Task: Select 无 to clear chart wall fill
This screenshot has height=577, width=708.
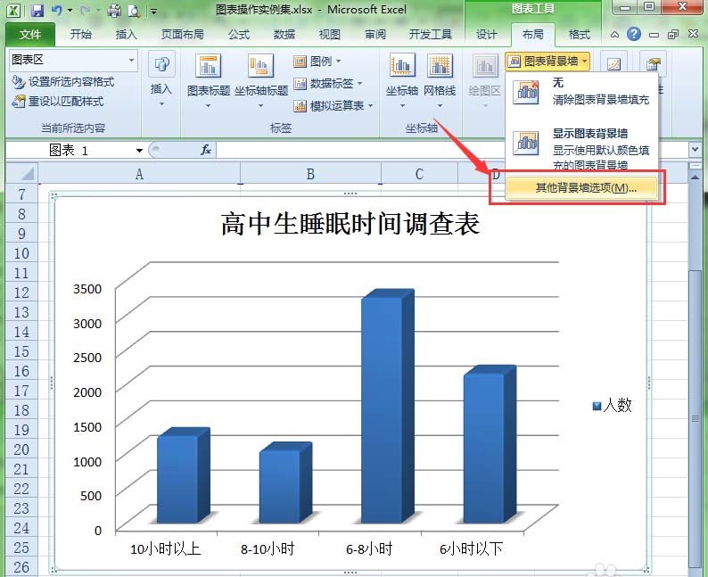Action: pyautogui.click(x=582, y=92)
